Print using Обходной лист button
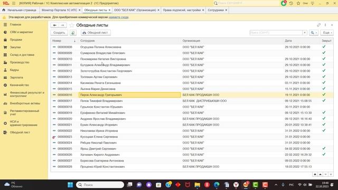The height and width of the screenshot is (190, 338). pos(96,33)
